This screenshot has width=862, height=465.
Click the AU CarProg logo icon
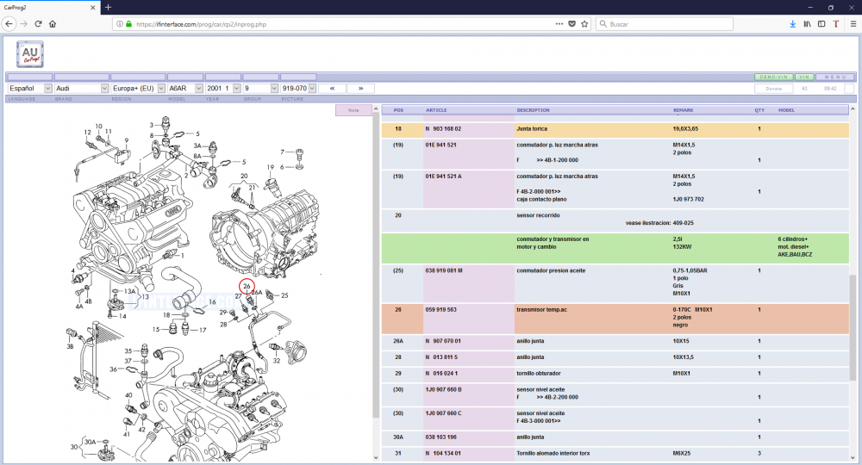coord(29,53)
